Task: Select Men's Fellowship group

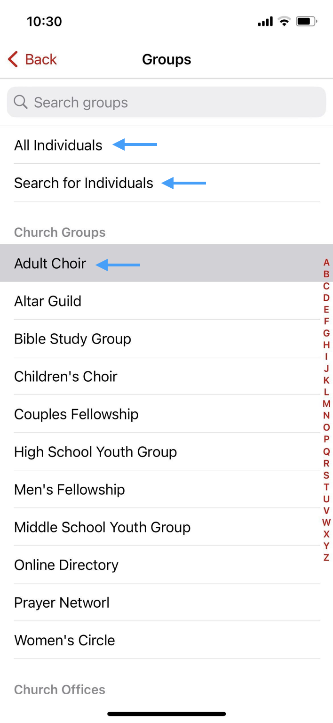Action: pyautogui.click(x=70, y=489)
